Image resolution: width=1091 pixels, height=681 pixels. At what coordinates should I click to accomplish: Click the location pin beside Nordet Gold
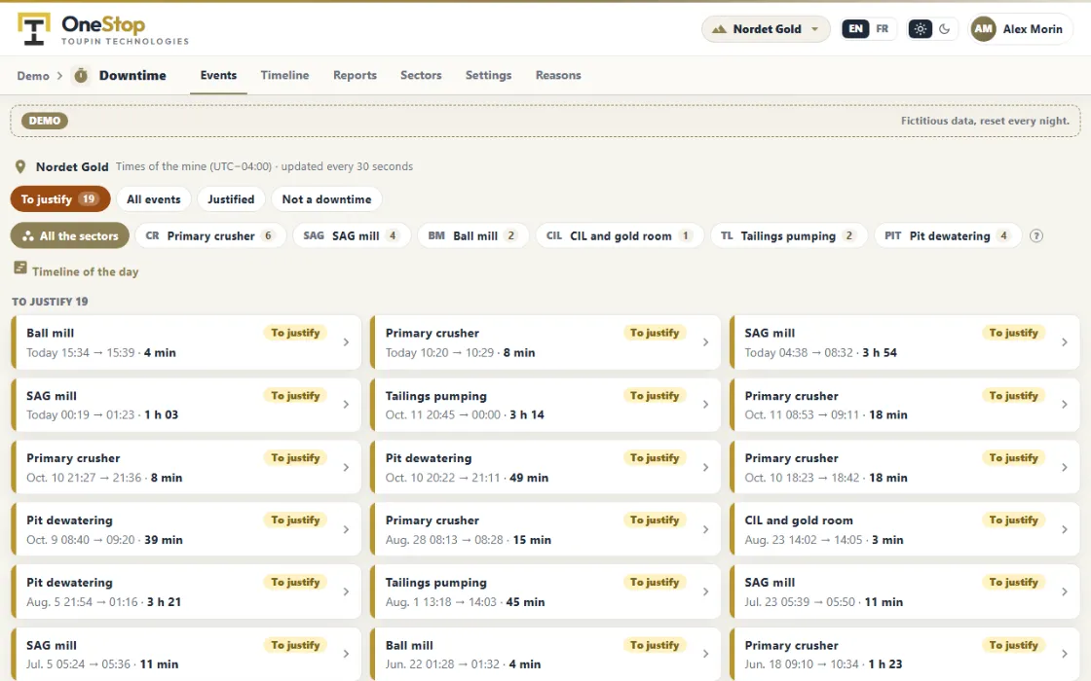pos(20,166)
